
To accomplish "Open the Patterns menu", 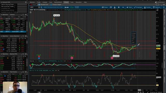I will coord(157,7).
